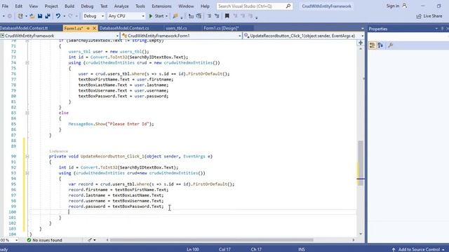Click the Save All icon
This screenshot has width=449, height=252.
point(48,16)
